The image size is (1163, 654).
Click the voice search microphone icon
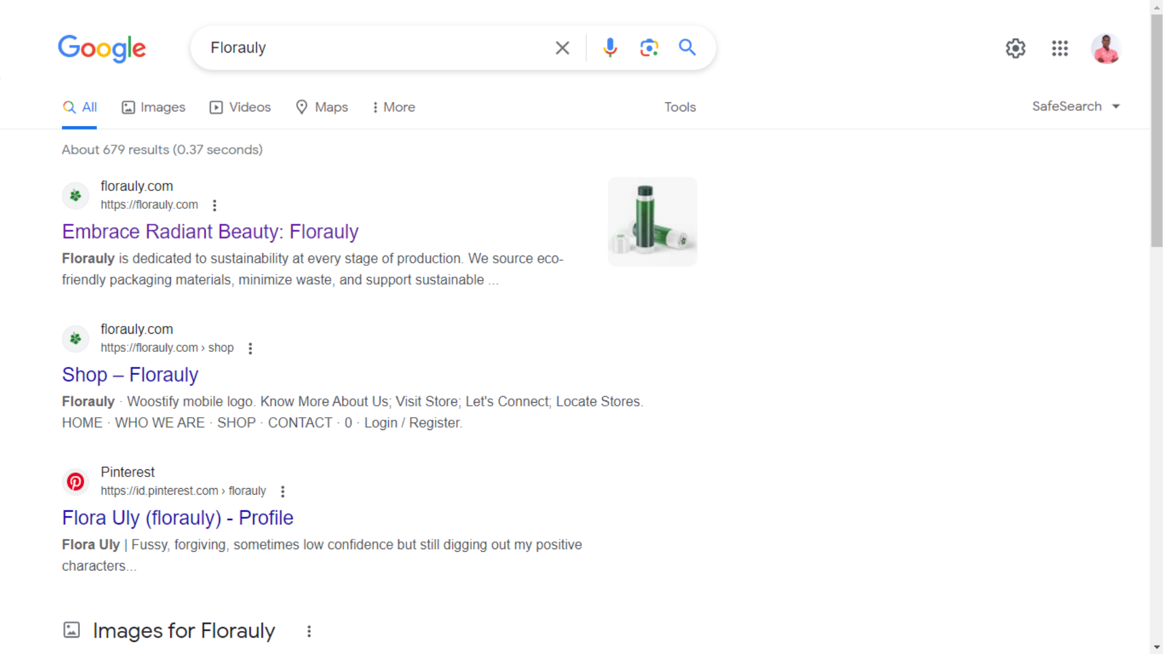[x=610, y=47]
